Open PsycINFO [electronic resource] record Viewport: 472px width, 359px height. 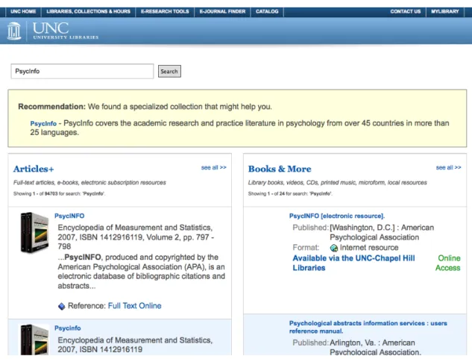pos(337,216)
